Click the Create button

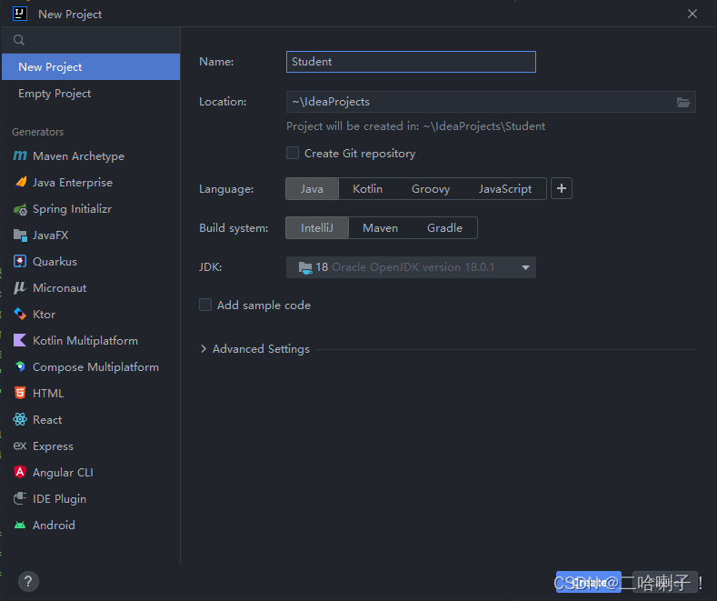coord(589,582)
